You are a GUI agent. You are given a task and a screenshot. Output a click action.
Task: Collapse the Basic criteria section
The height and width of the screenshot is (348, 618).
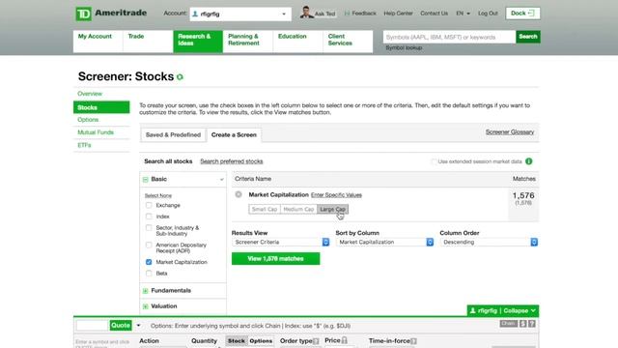tap(146, 180)
